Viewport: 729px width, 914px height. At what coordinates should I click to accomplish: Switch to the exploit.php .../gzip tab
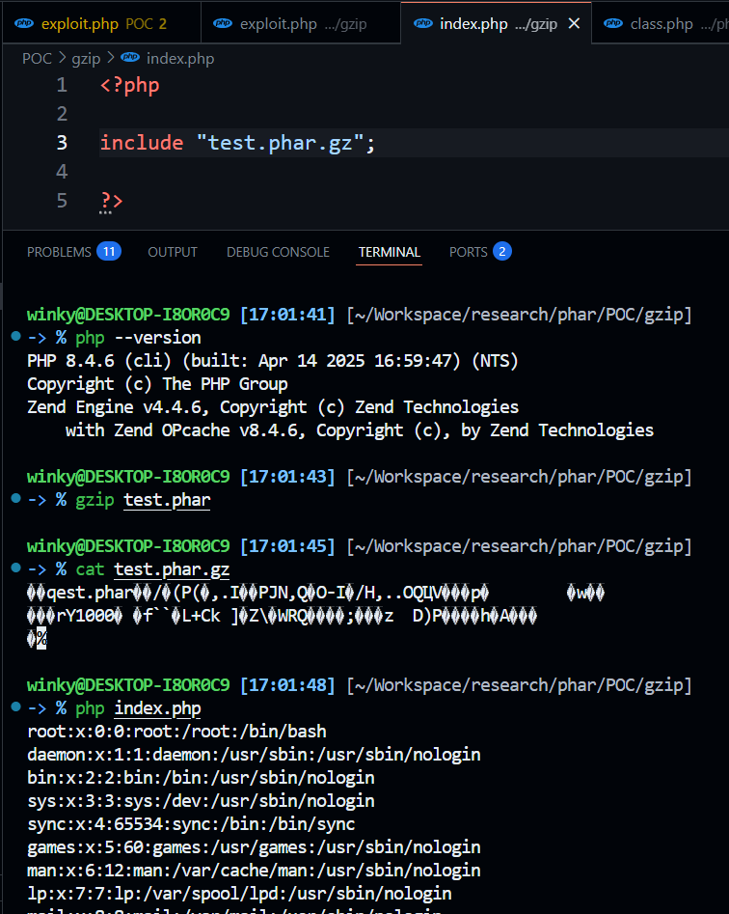coord(303,23)
